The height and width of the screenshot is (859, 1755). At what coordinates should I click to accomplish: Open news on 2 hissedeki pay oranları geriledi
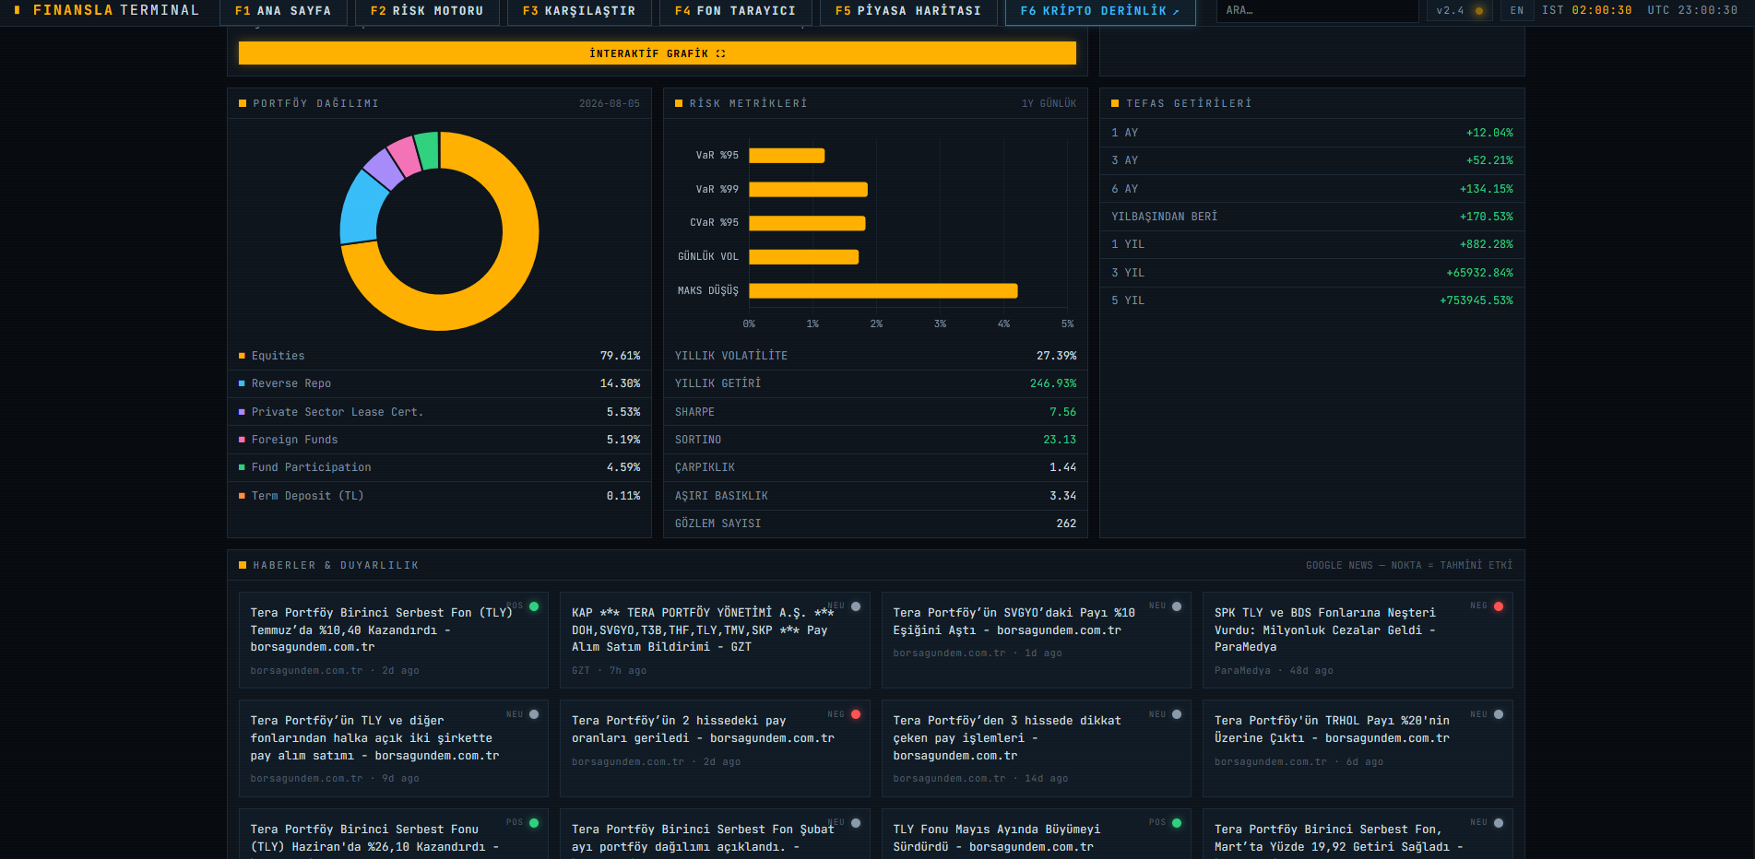click(715, 748)
